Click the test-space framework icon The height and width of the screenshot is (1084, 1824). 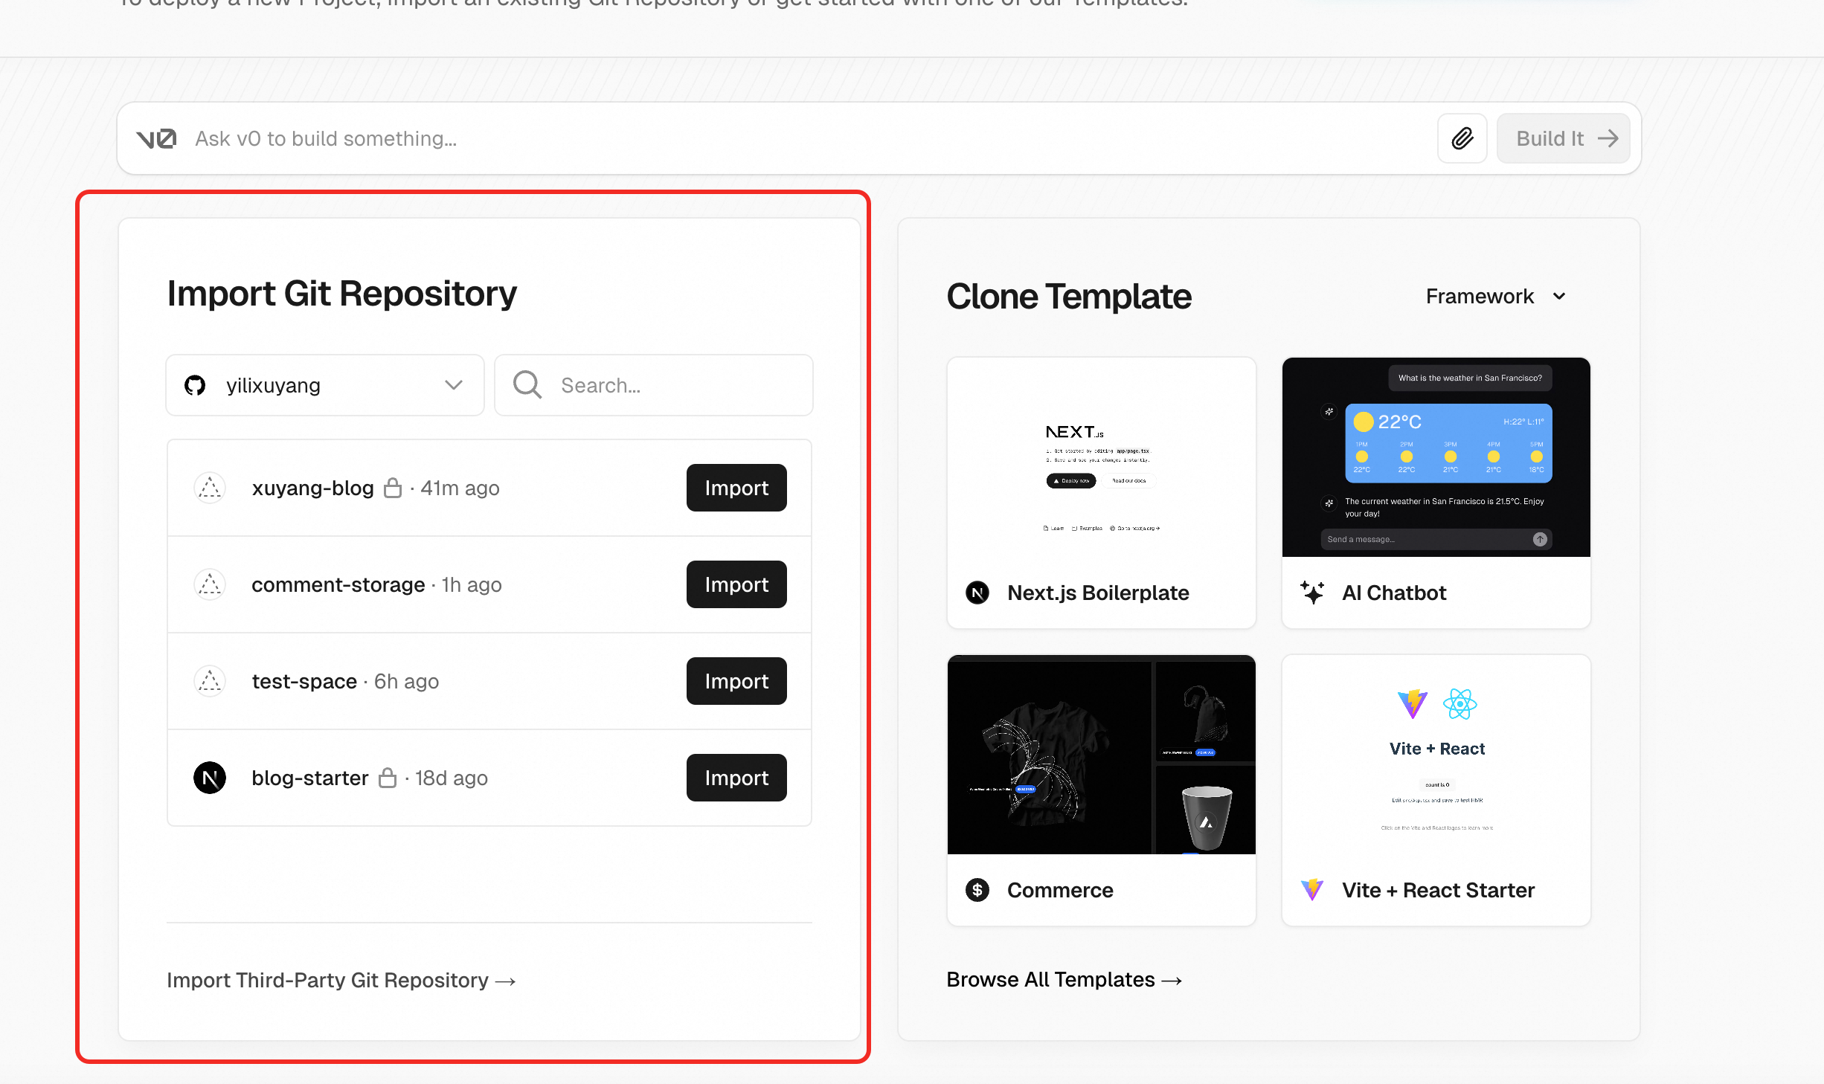210,681
